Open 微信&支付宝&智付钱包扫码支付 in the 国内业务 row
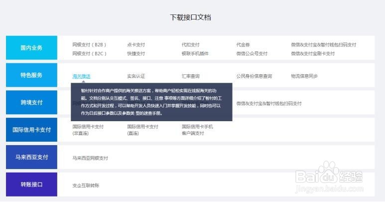Viewport: 385px width, 202px height. coord(324,45)
